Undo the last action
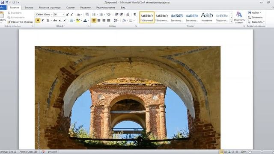This screenshot has height=154, width=274. (7, 3)
